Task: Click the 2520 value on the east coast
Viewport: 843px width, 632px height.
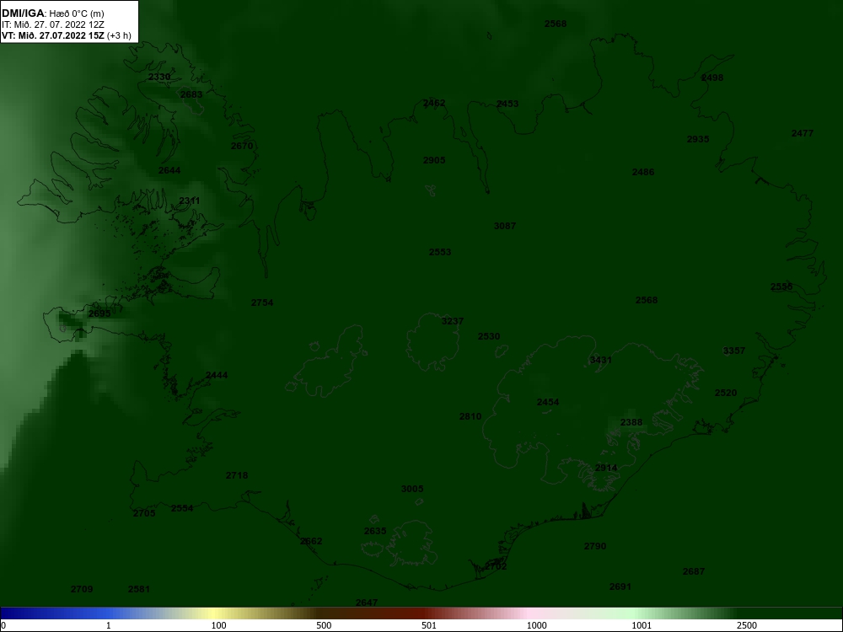Action: click(x=726, y=393)
